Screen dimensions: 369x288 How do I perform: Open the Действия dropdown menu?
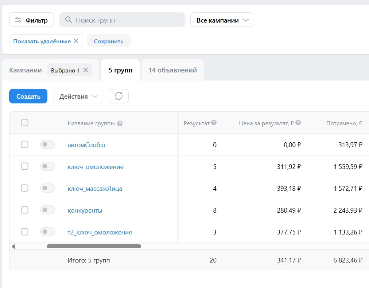[78, 96]
